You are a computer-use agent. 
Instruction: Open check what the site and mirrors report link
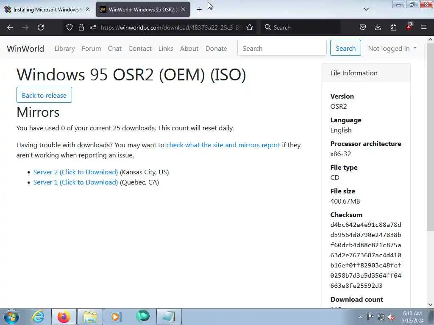(223, 145)
